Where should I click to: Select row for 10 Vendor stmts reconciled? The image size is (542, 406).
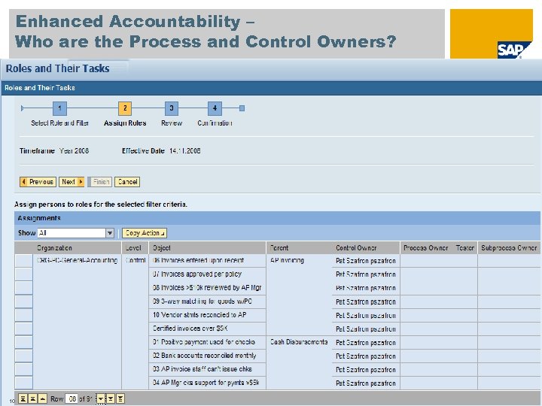point(23,315)
